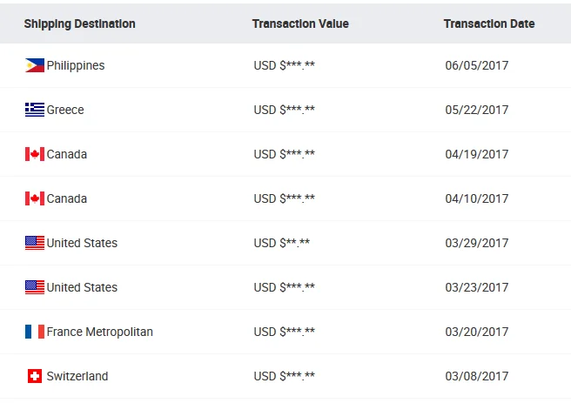Click the France Metropolitan flag icon
This screenshot has width=571, height=403.
[x=35, y=332]
